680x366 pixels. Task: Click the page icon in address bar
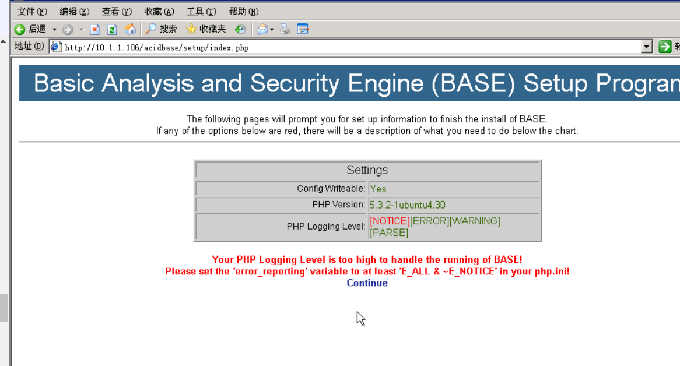[x=56, y=47]
